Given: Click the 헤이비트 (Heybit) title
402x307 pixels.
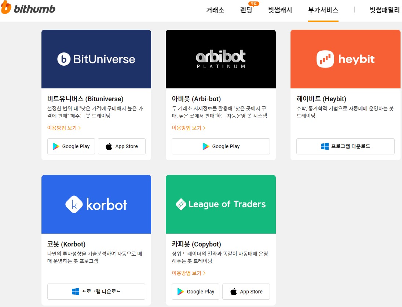Looking at the screenshot, I should 321,99.
